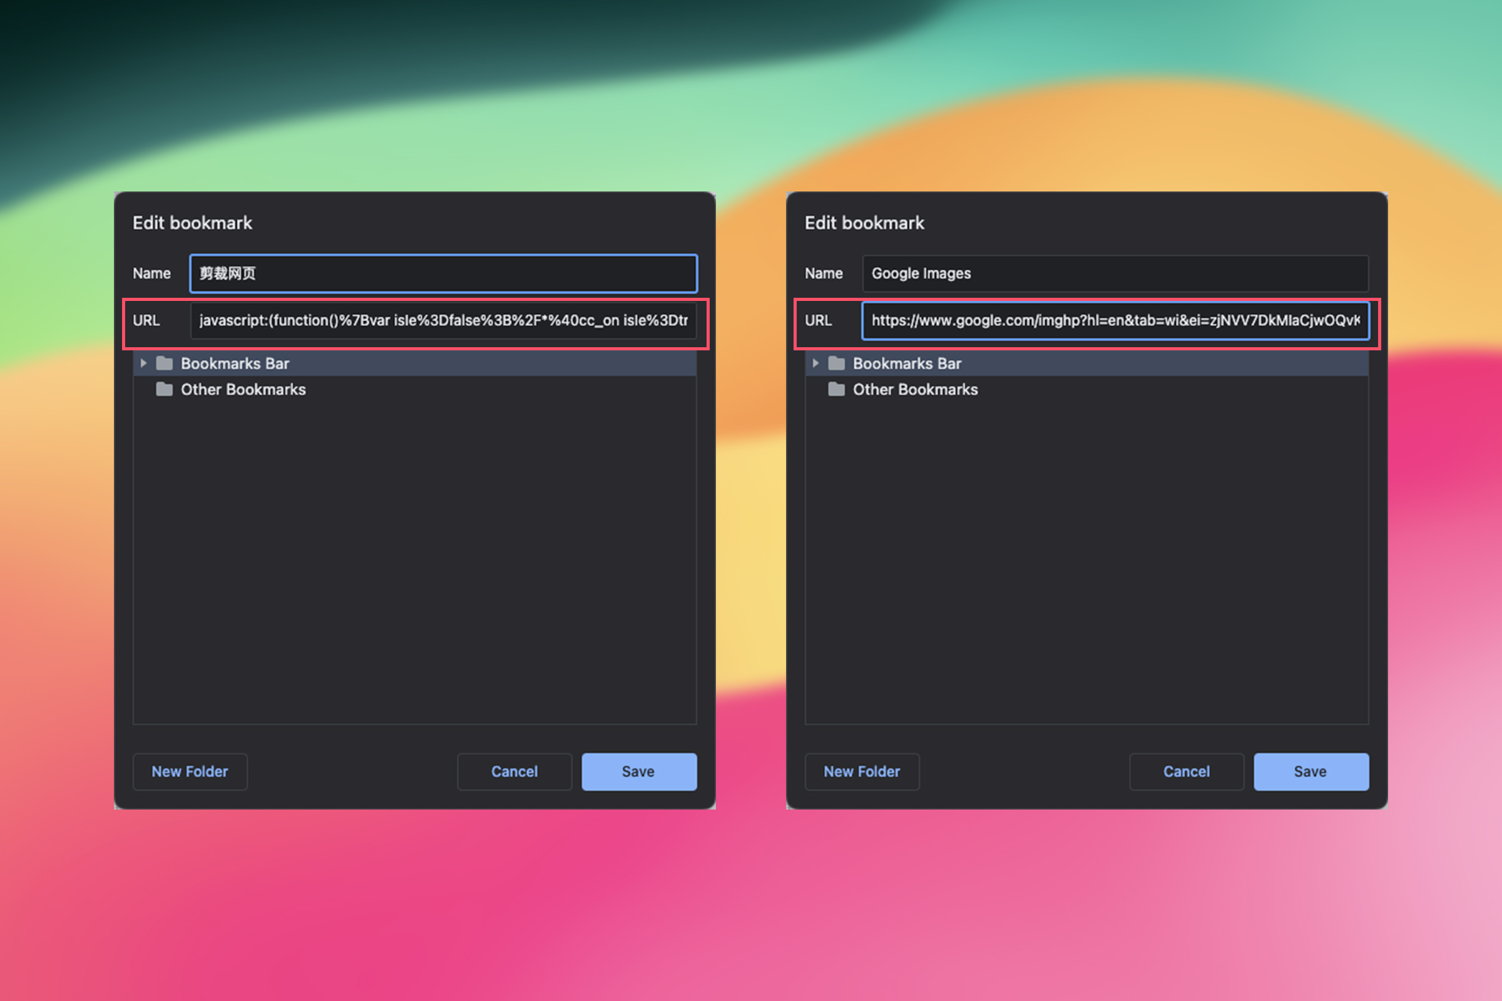Click the google.com URL field in right dialog
The width and height of the screenshot is (1502, 1001).
[1115, 320]
